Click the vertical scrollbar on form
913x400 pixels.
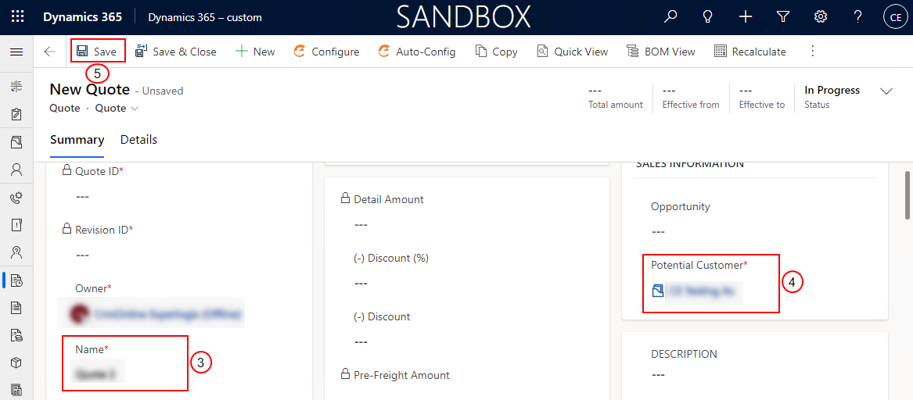[x=908, y=195]
